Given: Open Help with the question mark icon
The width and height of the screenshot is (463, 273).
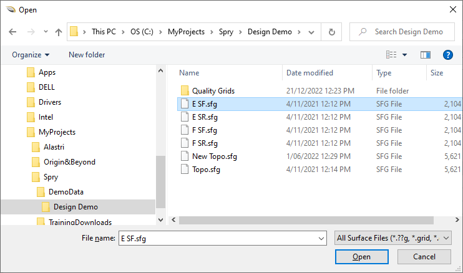Looking at the screenshot, I should pyautogui.click(x=447, y=55).
